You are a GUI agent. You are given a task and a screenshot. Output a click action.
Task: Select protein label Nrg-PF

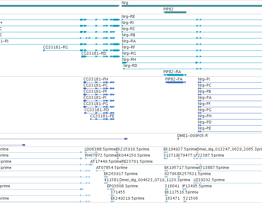coord(204,104)
